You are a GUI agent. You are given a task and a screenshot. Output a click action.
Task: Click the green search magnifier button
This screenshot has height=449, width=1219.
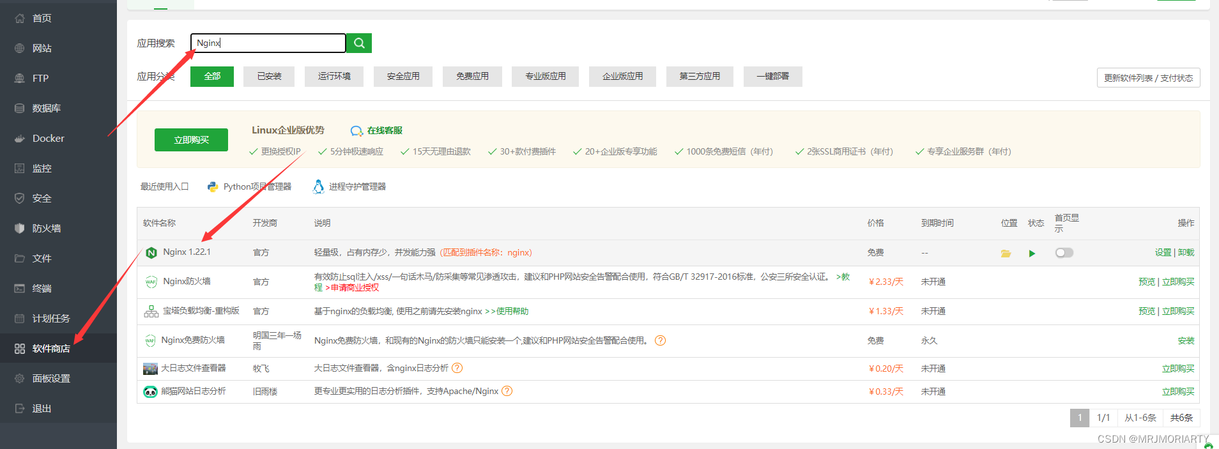point(359,43)
